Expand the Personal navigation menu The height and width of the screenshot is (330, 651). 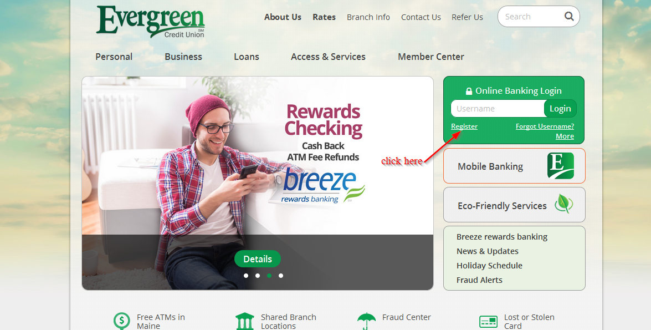pyautogui.click(x=114, y=57)
